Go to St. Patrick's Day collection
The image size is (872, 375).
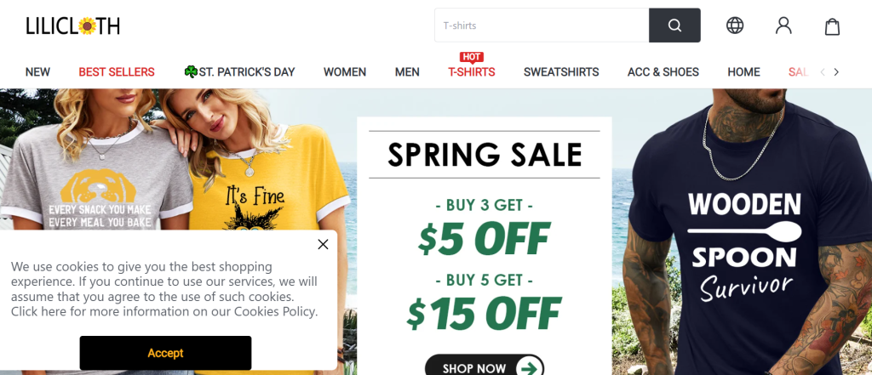pyautogui.click(x=239, y=72)
